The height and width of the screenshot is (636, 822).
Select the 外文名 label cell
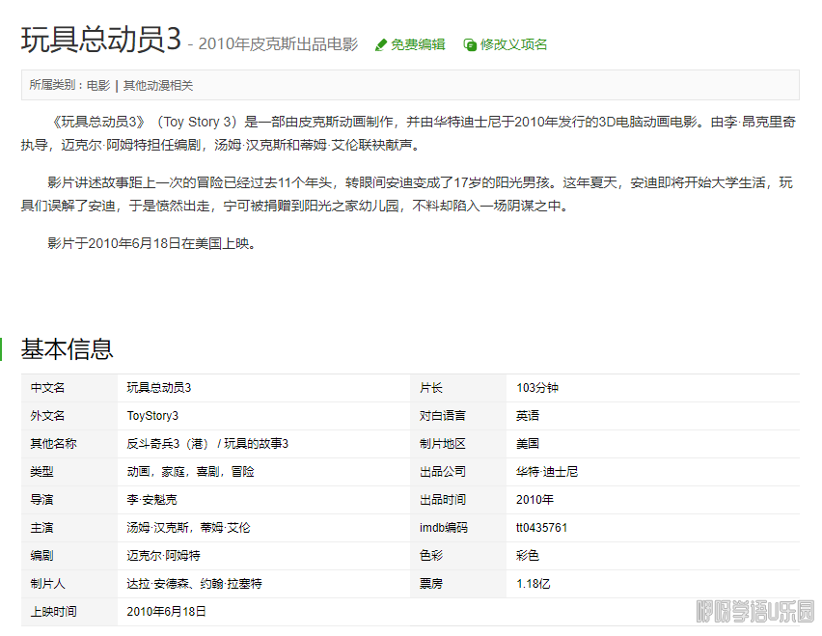(x=69, y=416)
